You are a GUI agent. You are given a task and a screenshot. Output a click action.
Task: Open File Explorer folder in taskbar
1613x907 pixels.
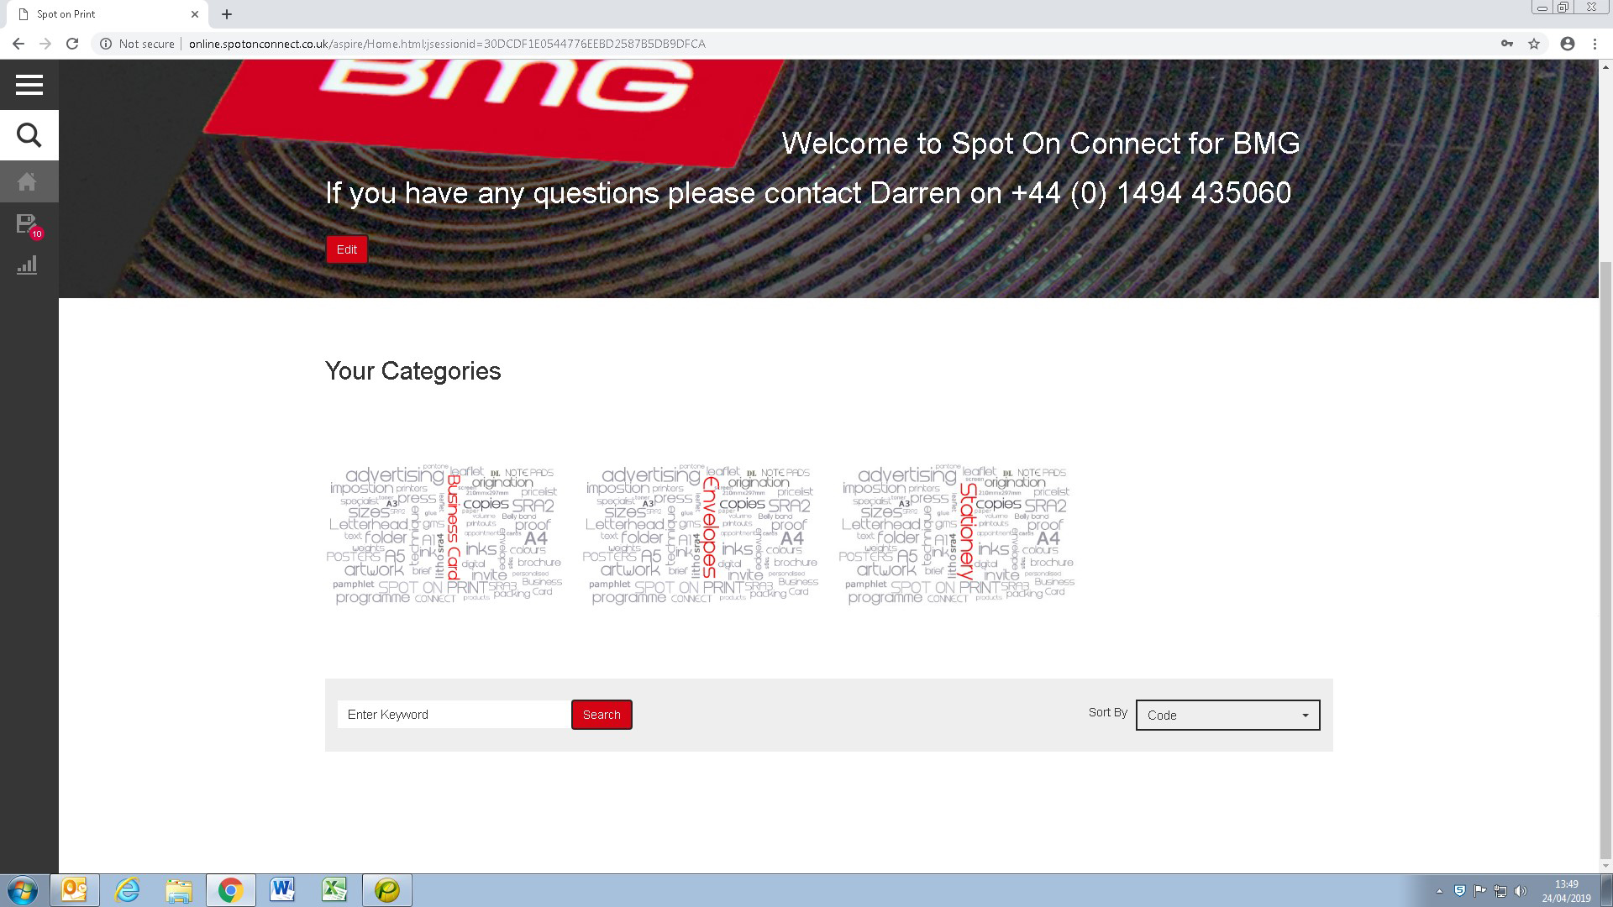[x=179, y=890]
